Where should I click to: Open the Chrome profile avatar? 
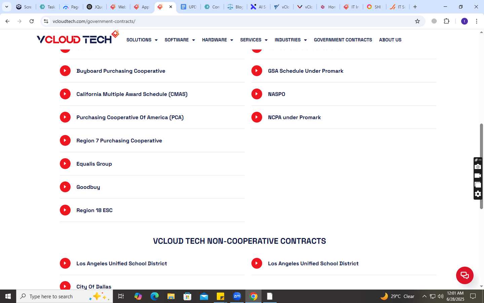[465, 21]
